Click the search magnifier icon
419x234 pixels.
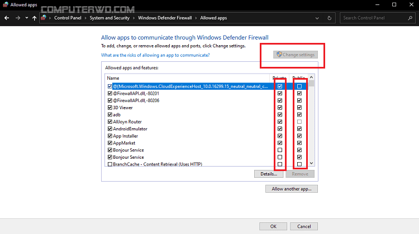410,18
